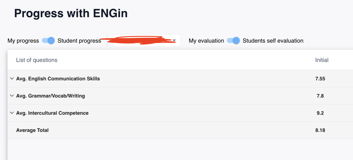
Task: Click the Average Total row label
Action: point(32,130)
